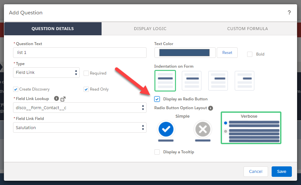301x185 pixels.
Task: Switch to the Question Details tab
Action: coord(53,29)
